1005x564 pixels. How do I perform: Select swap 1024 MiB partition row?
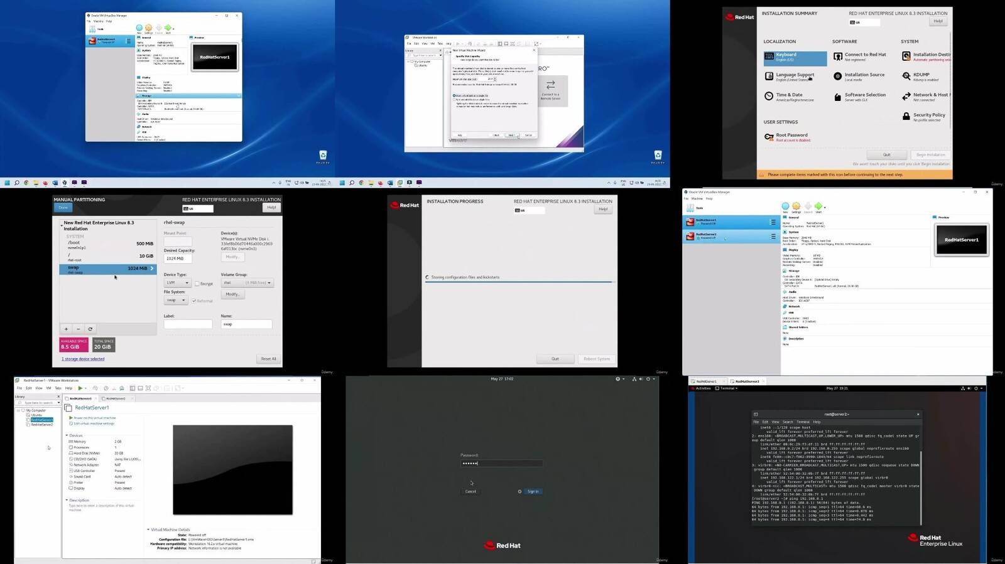(107, 269)
